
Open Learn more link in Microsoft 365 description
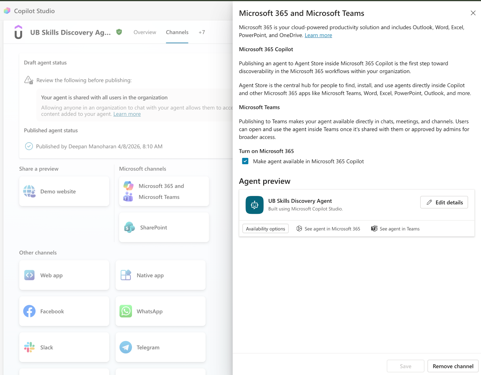pos(318,35)
